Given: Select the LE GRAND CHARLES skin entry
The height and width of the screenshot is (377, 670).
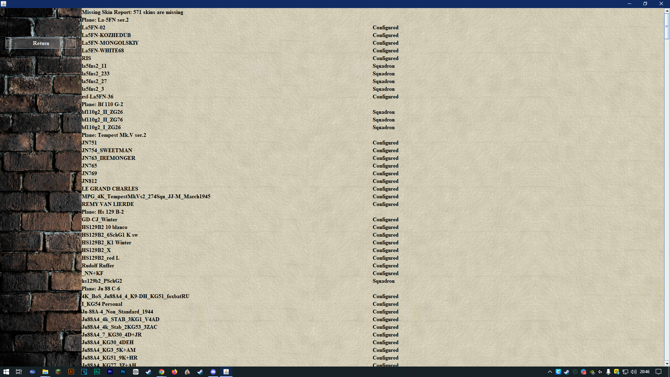Looking at the screenshot, I should pos(110,189).
